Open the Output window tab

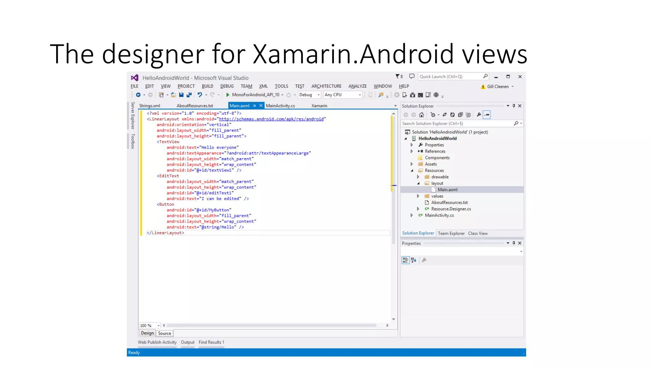coord(188,342)
